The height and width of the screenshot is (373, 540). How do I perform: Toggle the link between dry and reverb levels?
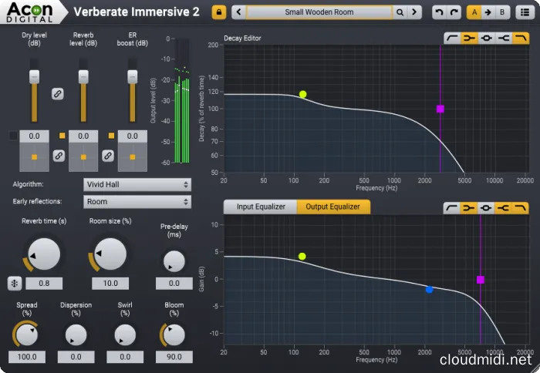click(x=57, y=93)
